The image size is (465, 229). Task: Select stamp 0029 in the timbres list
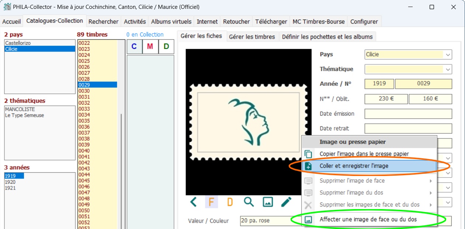click(97, 85)
